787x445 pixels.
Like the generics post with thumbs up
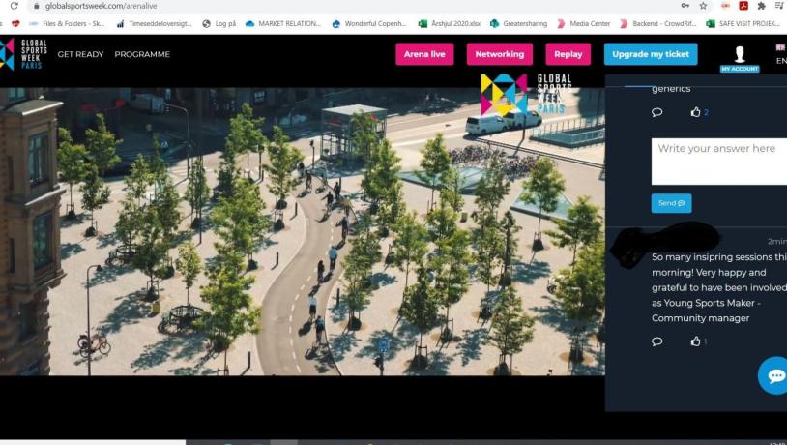click(x=696, y=112)
